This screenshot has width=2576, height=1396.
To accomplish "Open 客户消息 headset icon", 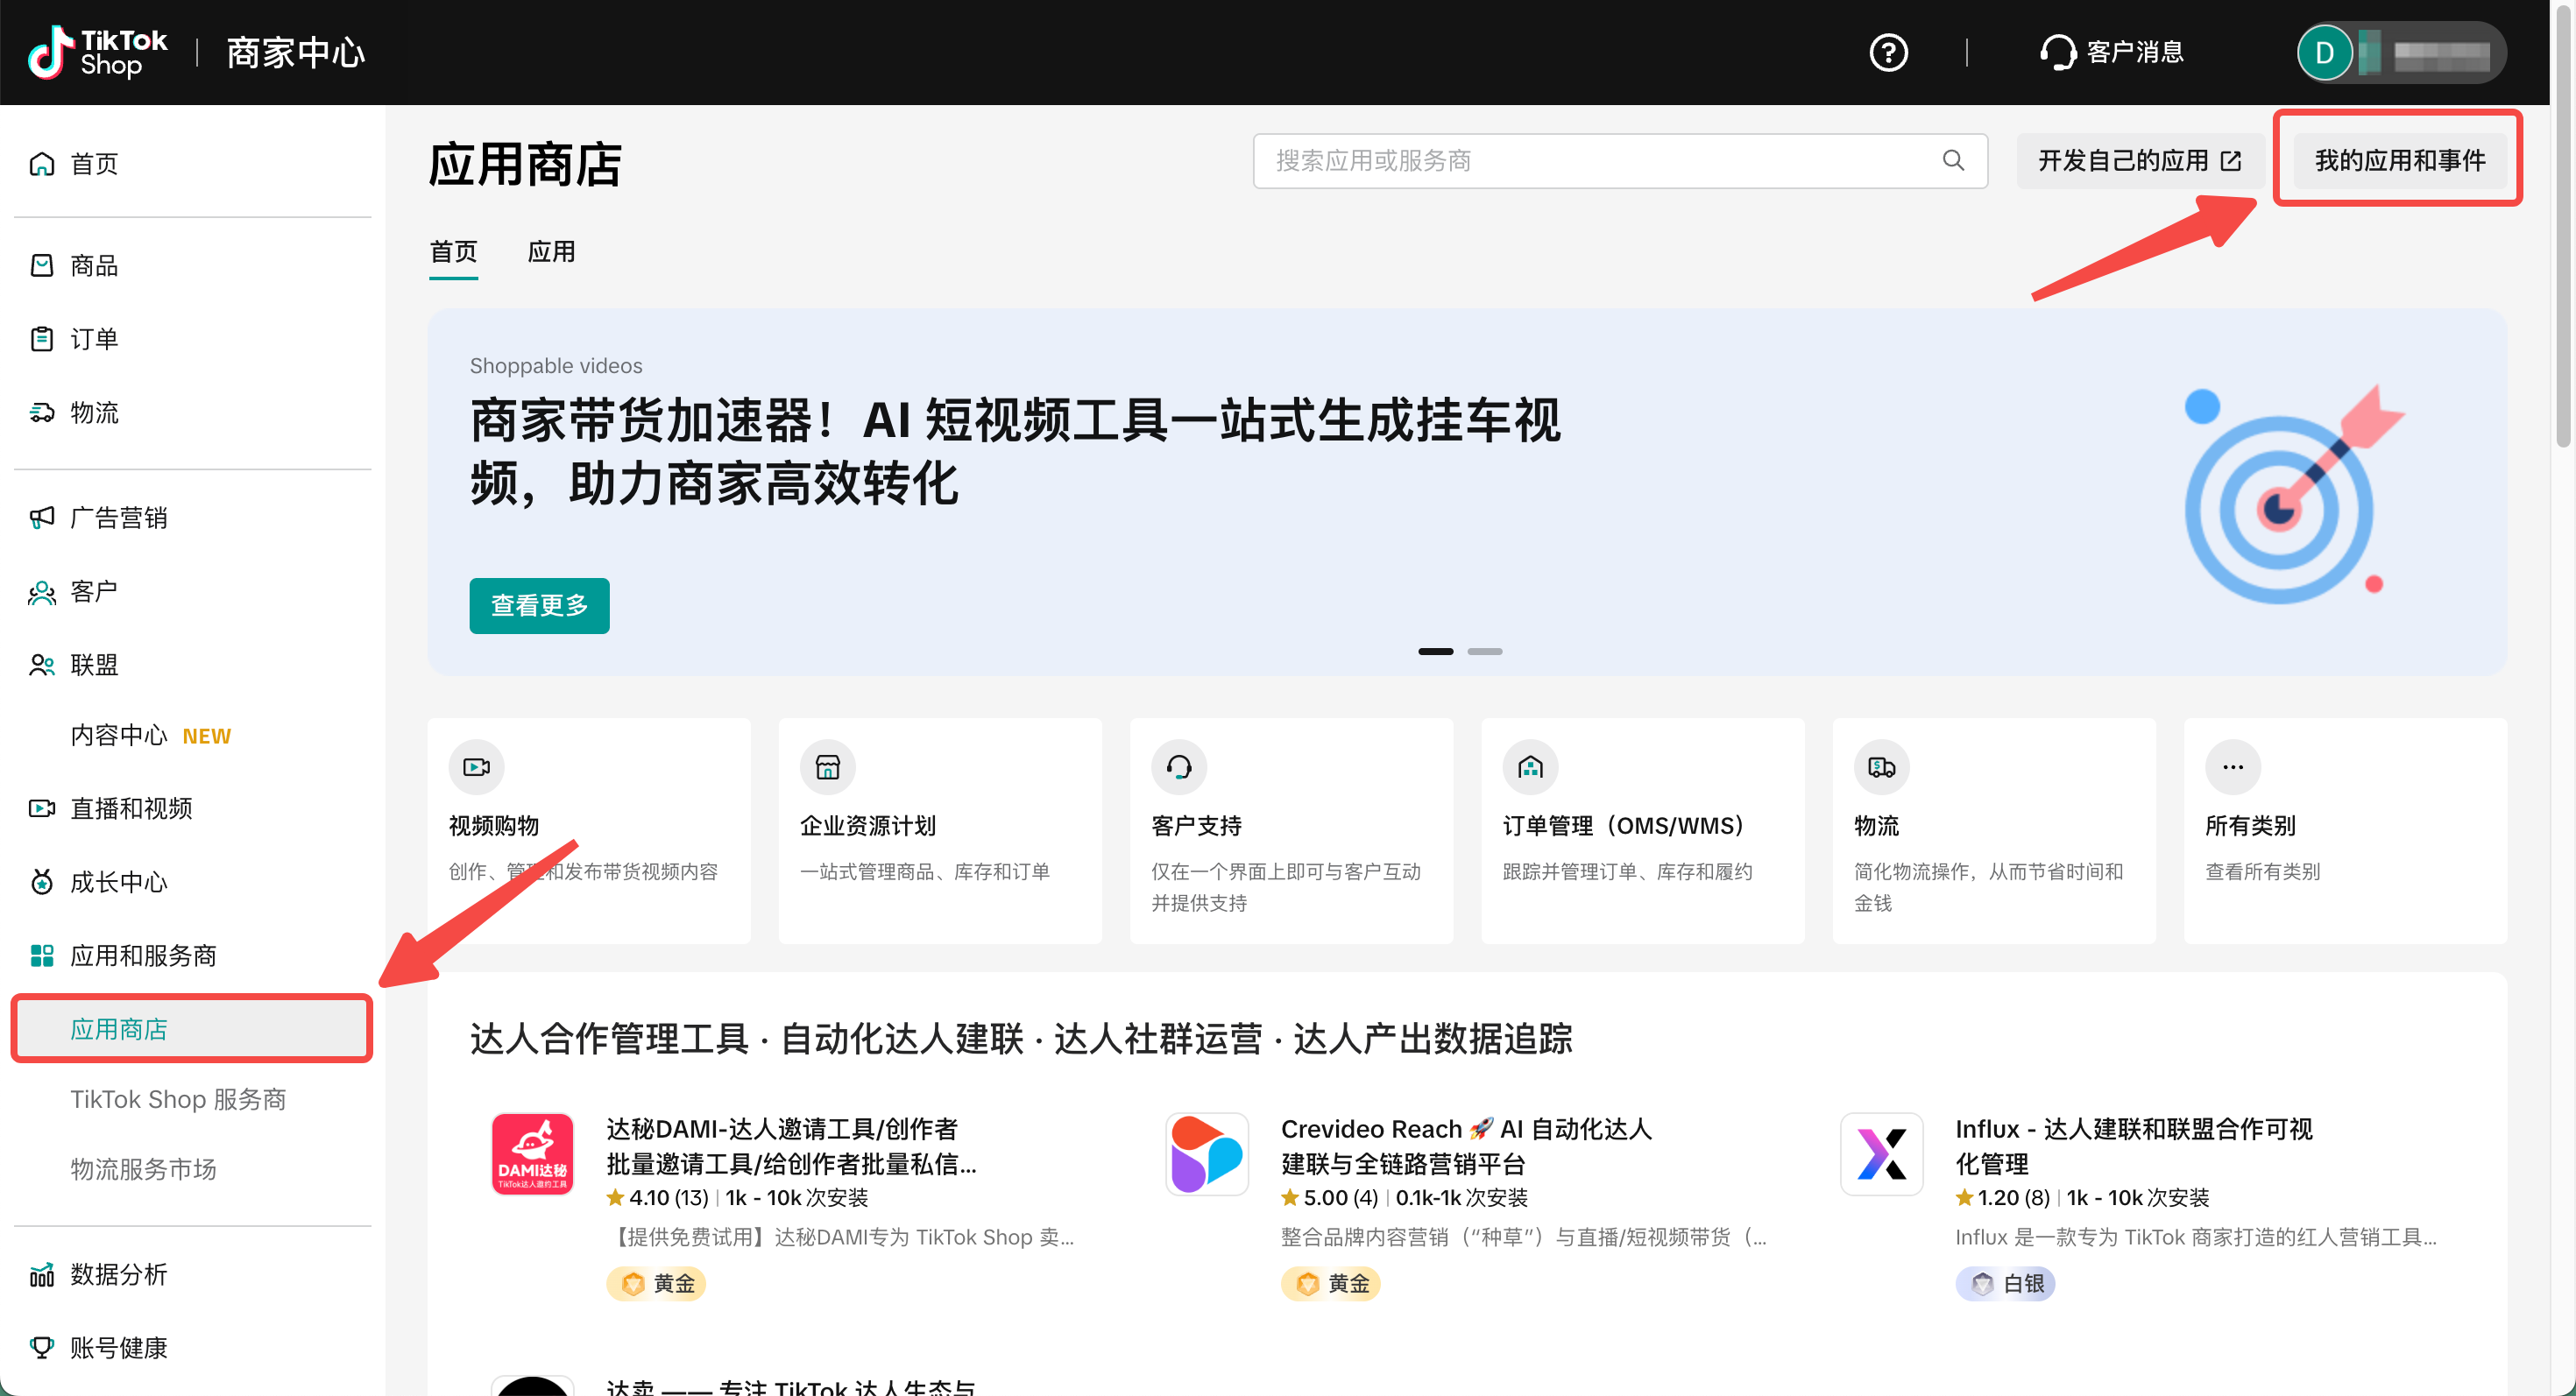I will [x=2057, y=52].
